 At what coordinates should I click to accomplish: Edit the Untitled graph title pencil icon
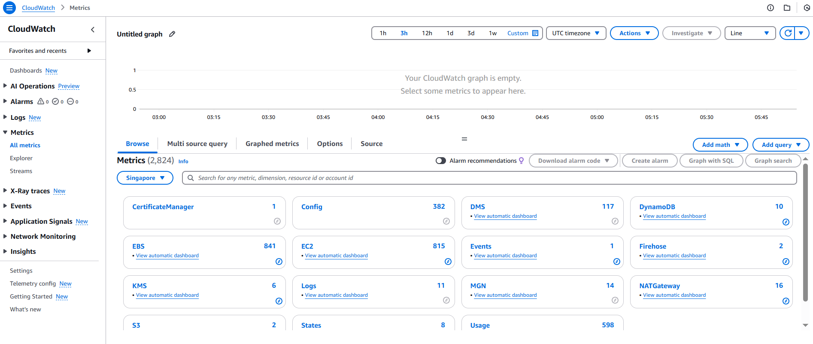pyautogui.click(x=172, y=34)
